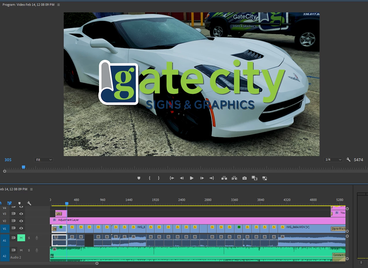Open Program monitor settings wrench
This screenshot has height=268, width=368.
tap(348, 159)
